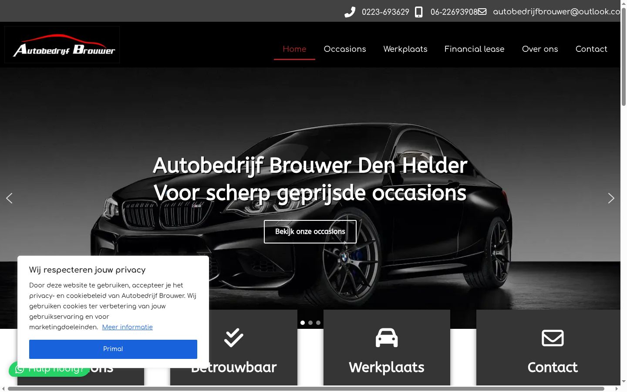Click the vertical scrollbar thumb

pos(624,57)
